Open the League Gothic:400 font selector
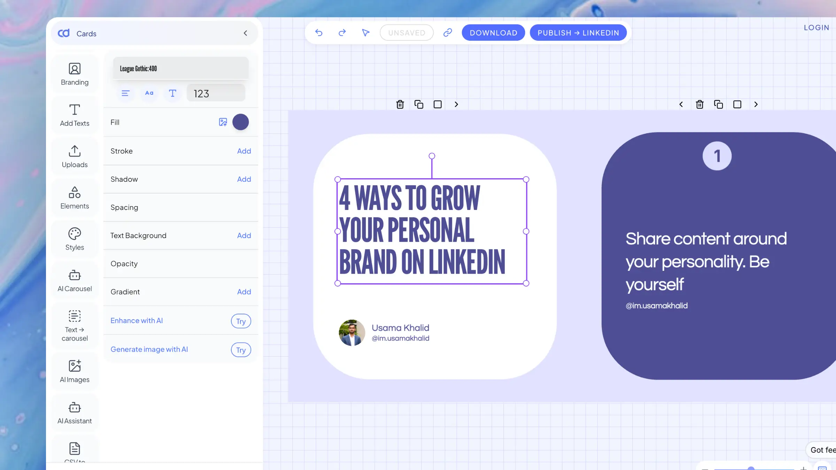The width and height of the screenshot is (836, 470). click(180, 68)
